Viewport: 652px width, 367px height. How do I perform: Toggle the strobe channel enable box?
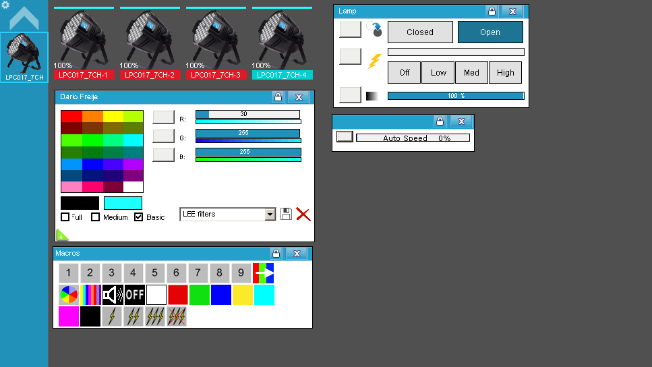click(350, 56)
